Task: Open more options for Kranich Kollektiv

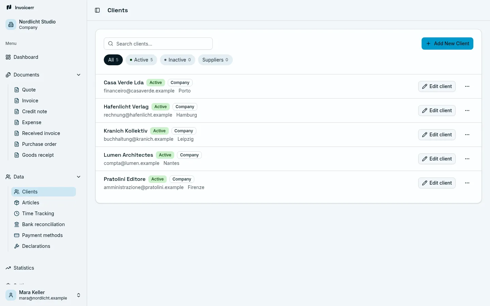Action: 467,135
